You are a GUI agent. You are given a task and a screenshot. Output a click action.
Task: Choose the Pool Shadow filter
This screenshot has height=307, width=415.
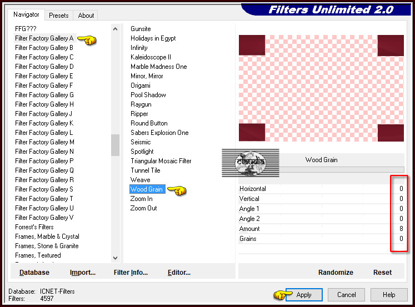[x=148, y=95]
